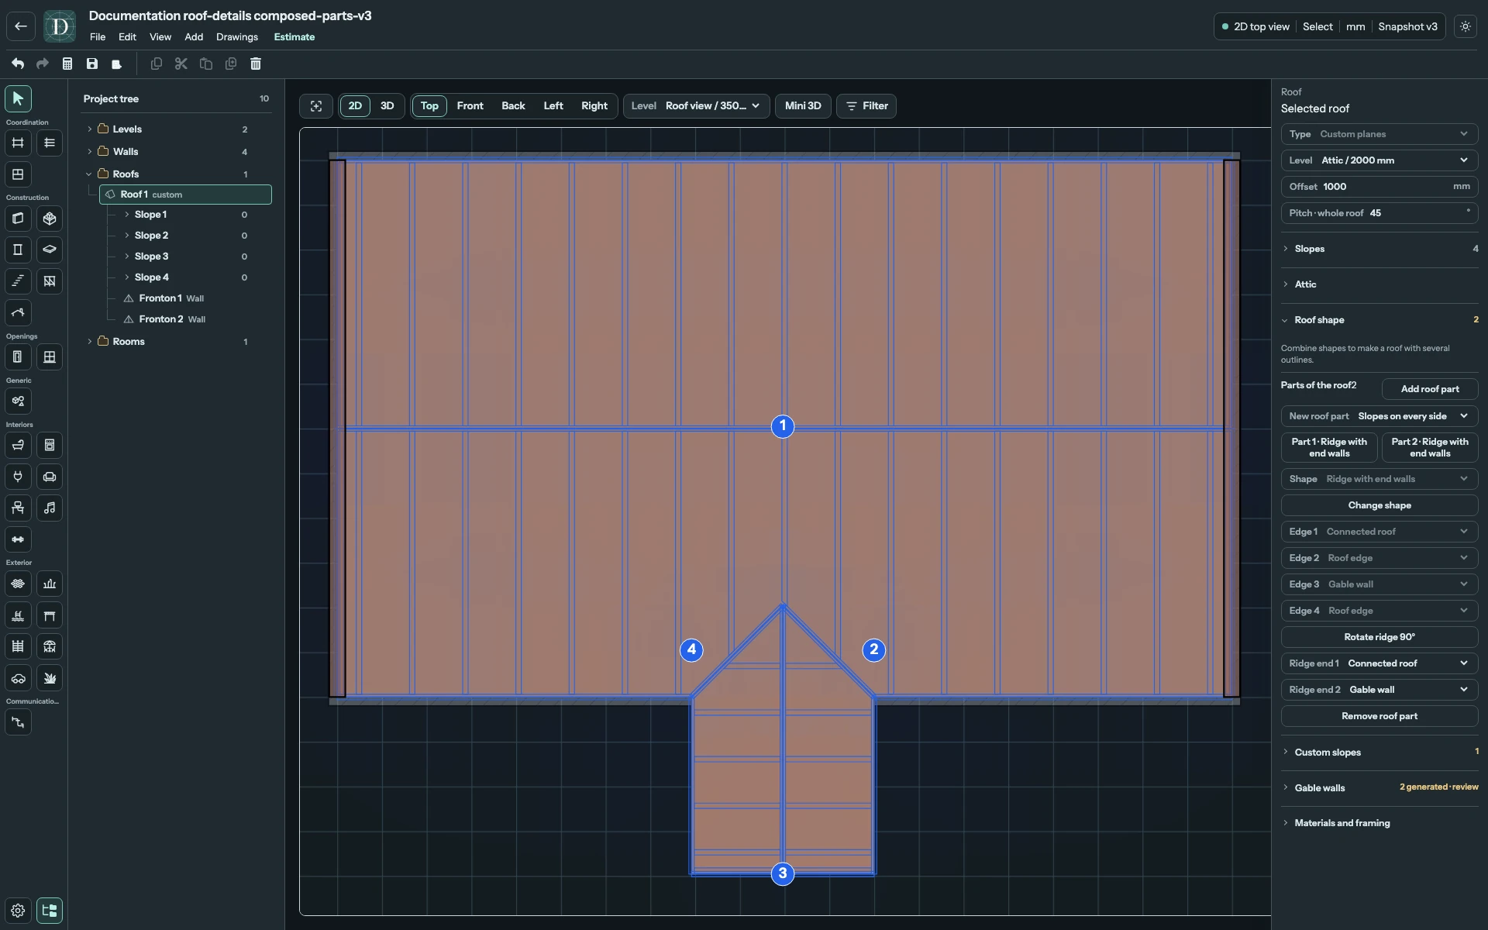Open the Ridge end 2 Gable wall dropdown
Screen dimensions: 1488x930
(1379, 690)
